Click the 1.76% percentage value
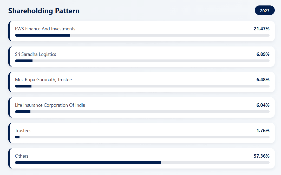 point(263,131)
